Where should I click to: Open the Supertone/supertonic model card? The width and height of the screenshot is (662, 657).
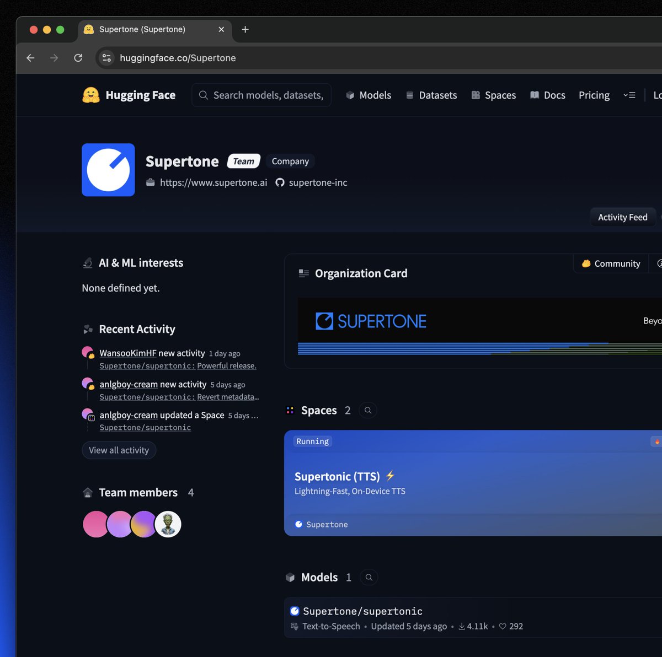[473, 618]
